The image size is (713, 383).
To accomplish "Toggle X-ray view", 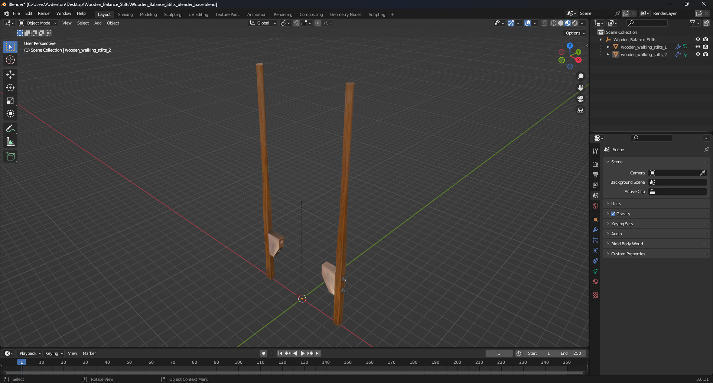I will [544, 23].
